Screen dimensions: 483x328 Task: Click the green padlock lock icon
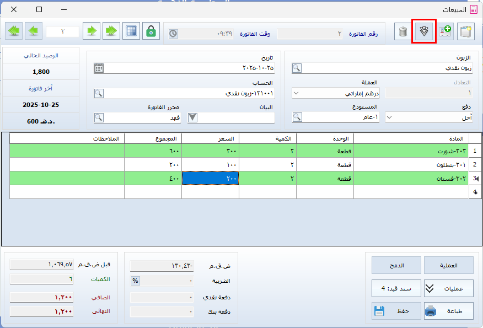coord(151,31)
